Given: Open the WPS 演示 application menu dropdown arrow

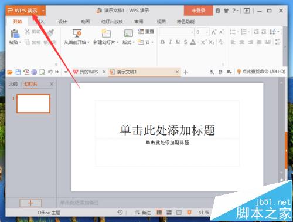Looking at the screenshot, I should click(x=43, y=11).
